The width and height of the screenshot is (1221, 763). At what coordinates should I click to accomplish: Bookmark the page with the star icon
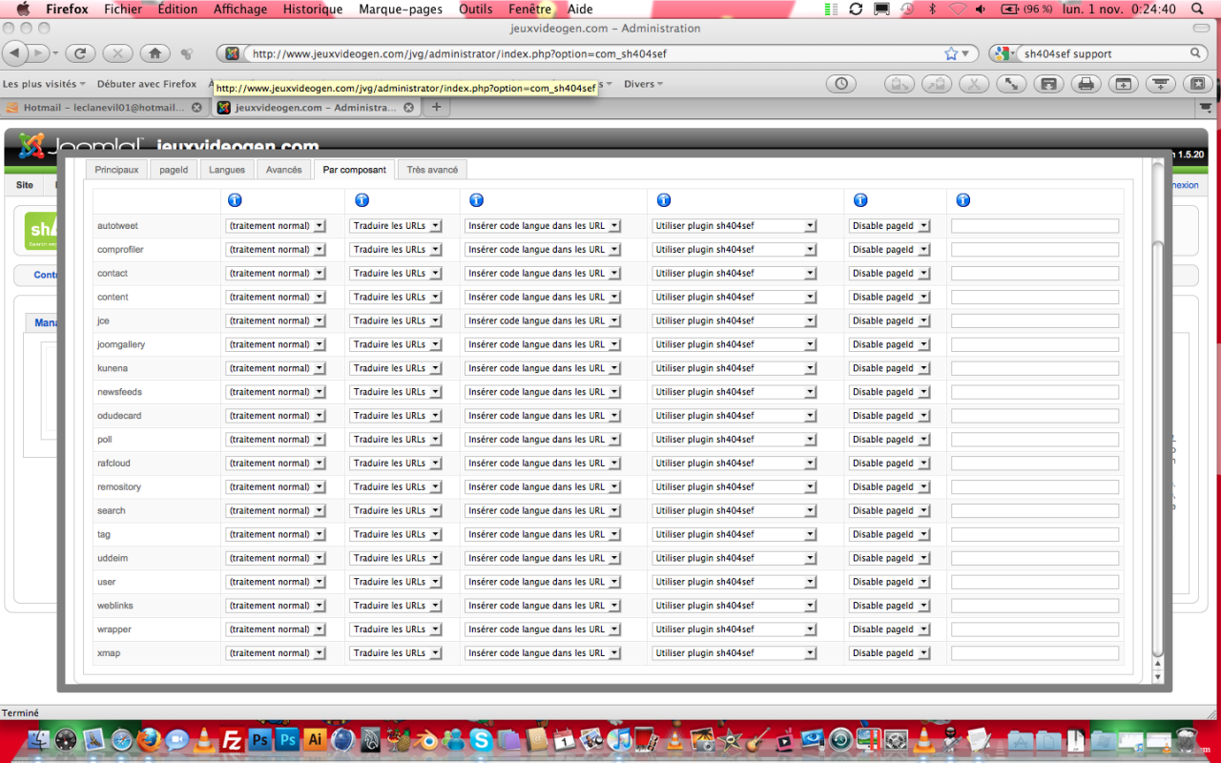point(951,53)
